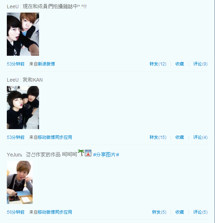Click the 53分钟前 timestamp of first post
The width and height of the screenshot is (215, 223).
(16, 64)
